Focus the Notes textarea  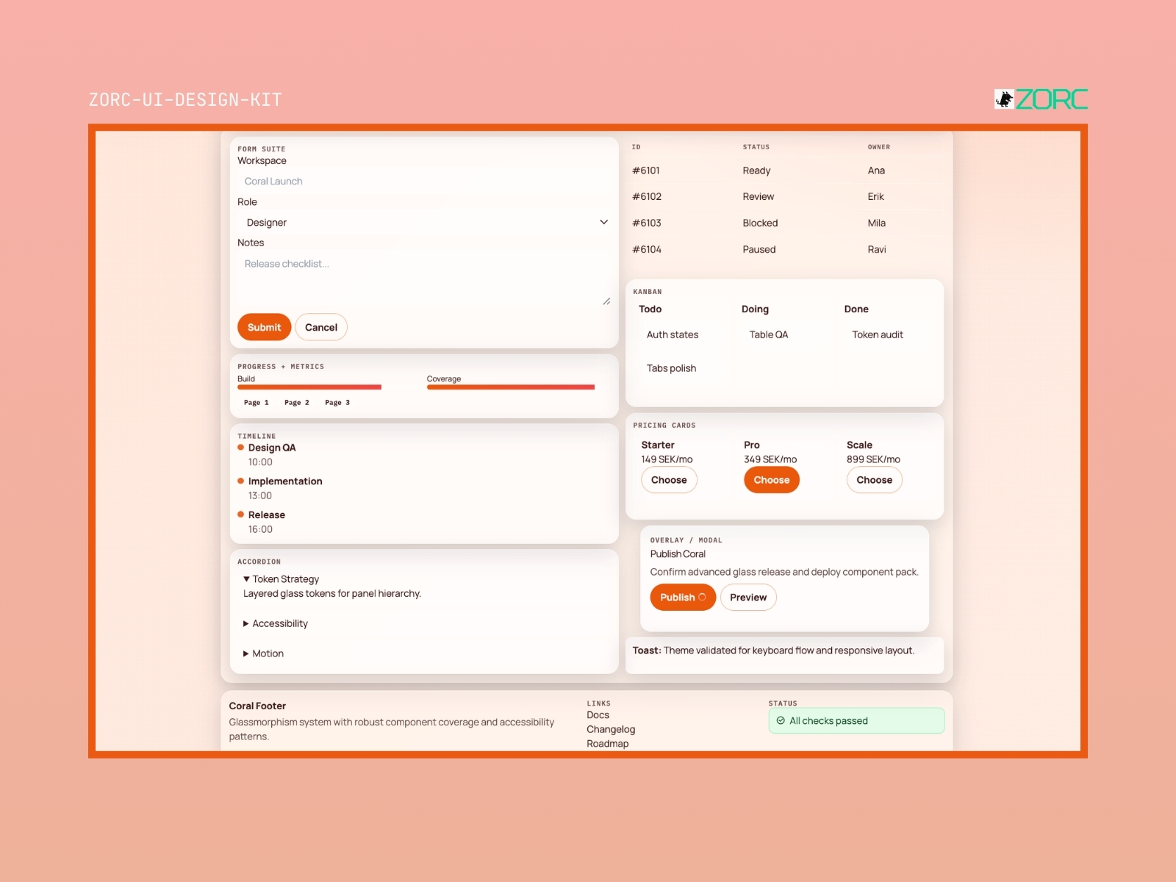(x=424, y=280)
